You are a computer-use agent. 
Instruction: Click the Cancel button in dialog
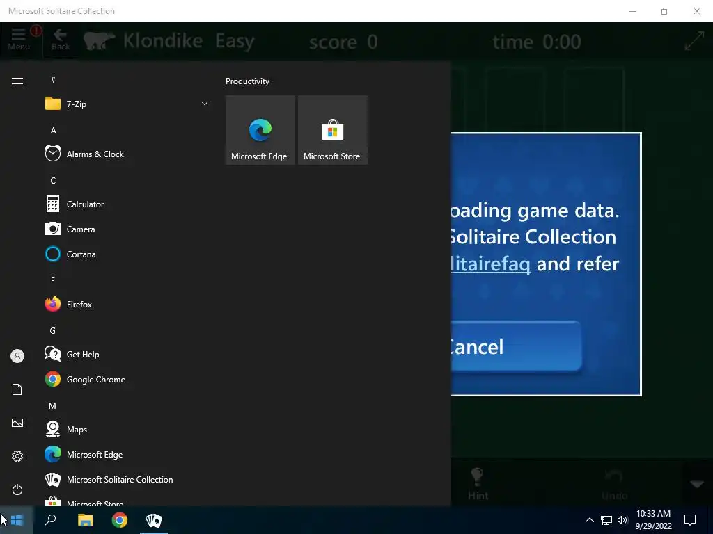pyautogui.click(x=515, y=346)
